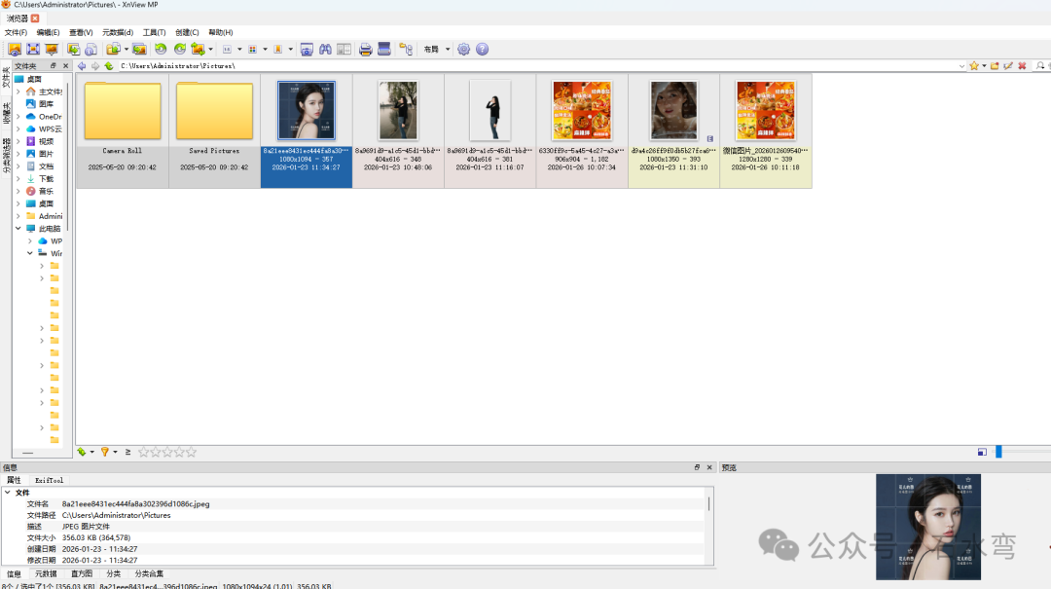Viewport: 1051px width, 589px height.
Task: Click the rotate right toolbar icon
Action: pos(180,49)
